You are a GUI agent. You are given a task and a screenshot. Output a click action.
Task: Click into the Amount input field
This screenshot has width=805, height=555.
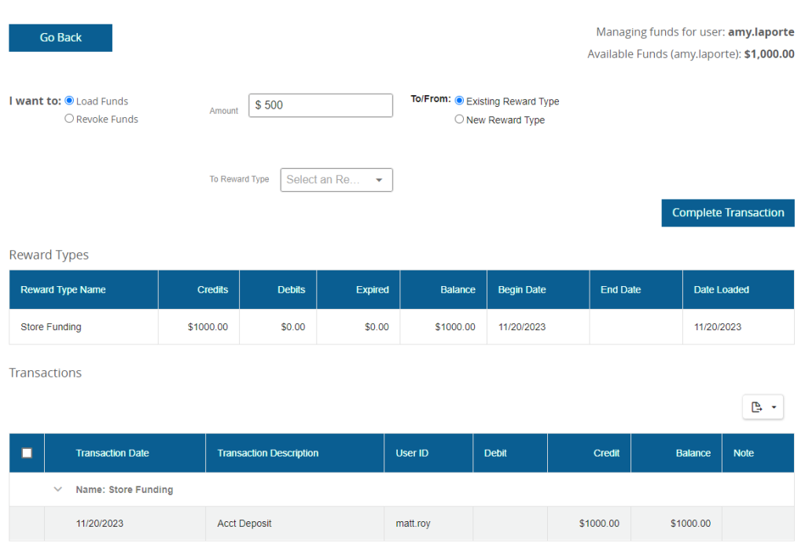[321, 105]
